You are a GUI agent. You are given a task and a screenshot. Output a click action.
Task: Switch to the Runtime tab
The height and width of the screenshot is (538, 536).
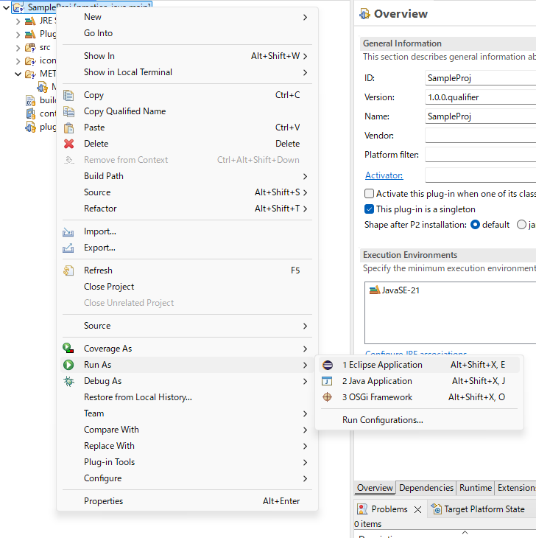pos(476,488)
